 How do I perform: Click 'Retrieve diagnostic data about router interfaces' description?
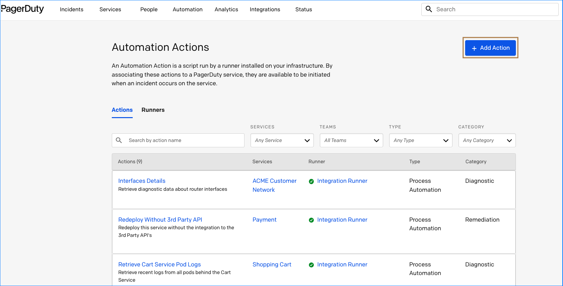click(x=173, y=189)
